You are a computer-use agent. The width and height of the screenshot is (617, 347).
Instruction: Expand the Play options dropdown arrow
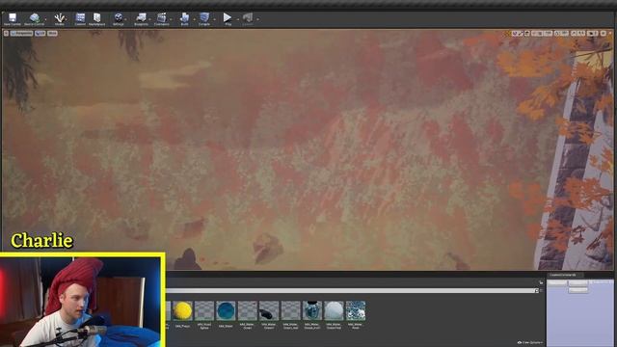click(x=237, y=18)
